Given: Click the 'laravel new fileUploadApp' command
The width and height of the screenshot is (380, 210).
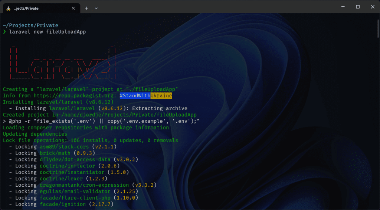Looking at the screenshot, I should (47, 32).
